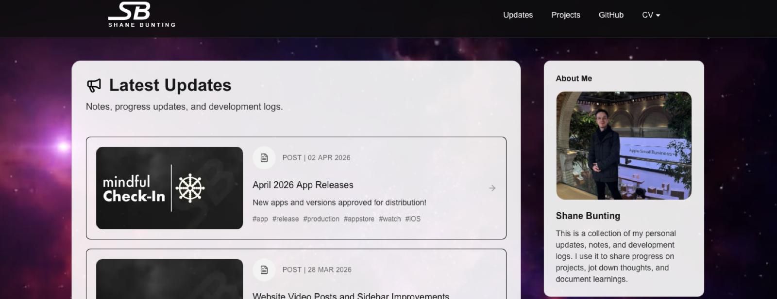Click the document icon of the 02 APR 2026 post
777x299 pixels.
click(x=264, y=158)
